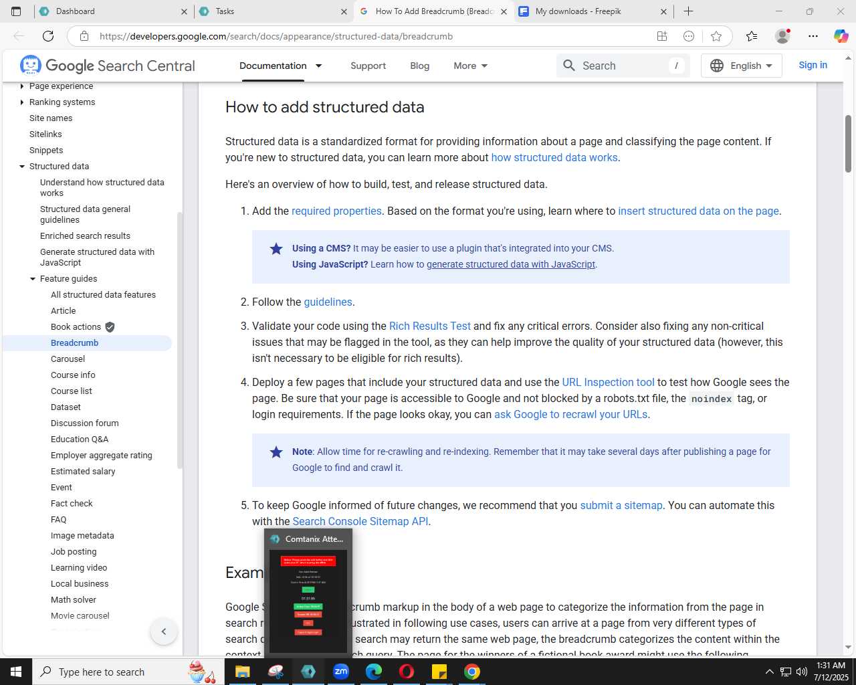
Task: Select Article in the sidebar
Action: (63, 311)
